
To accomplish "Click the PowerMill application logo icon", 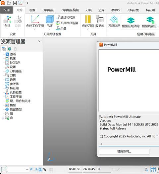I will click(x=3, y=3).
